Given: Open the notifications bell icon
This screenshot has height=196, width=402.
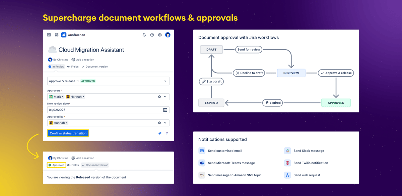Looking at the screenshot, I should tap(144, 35).
